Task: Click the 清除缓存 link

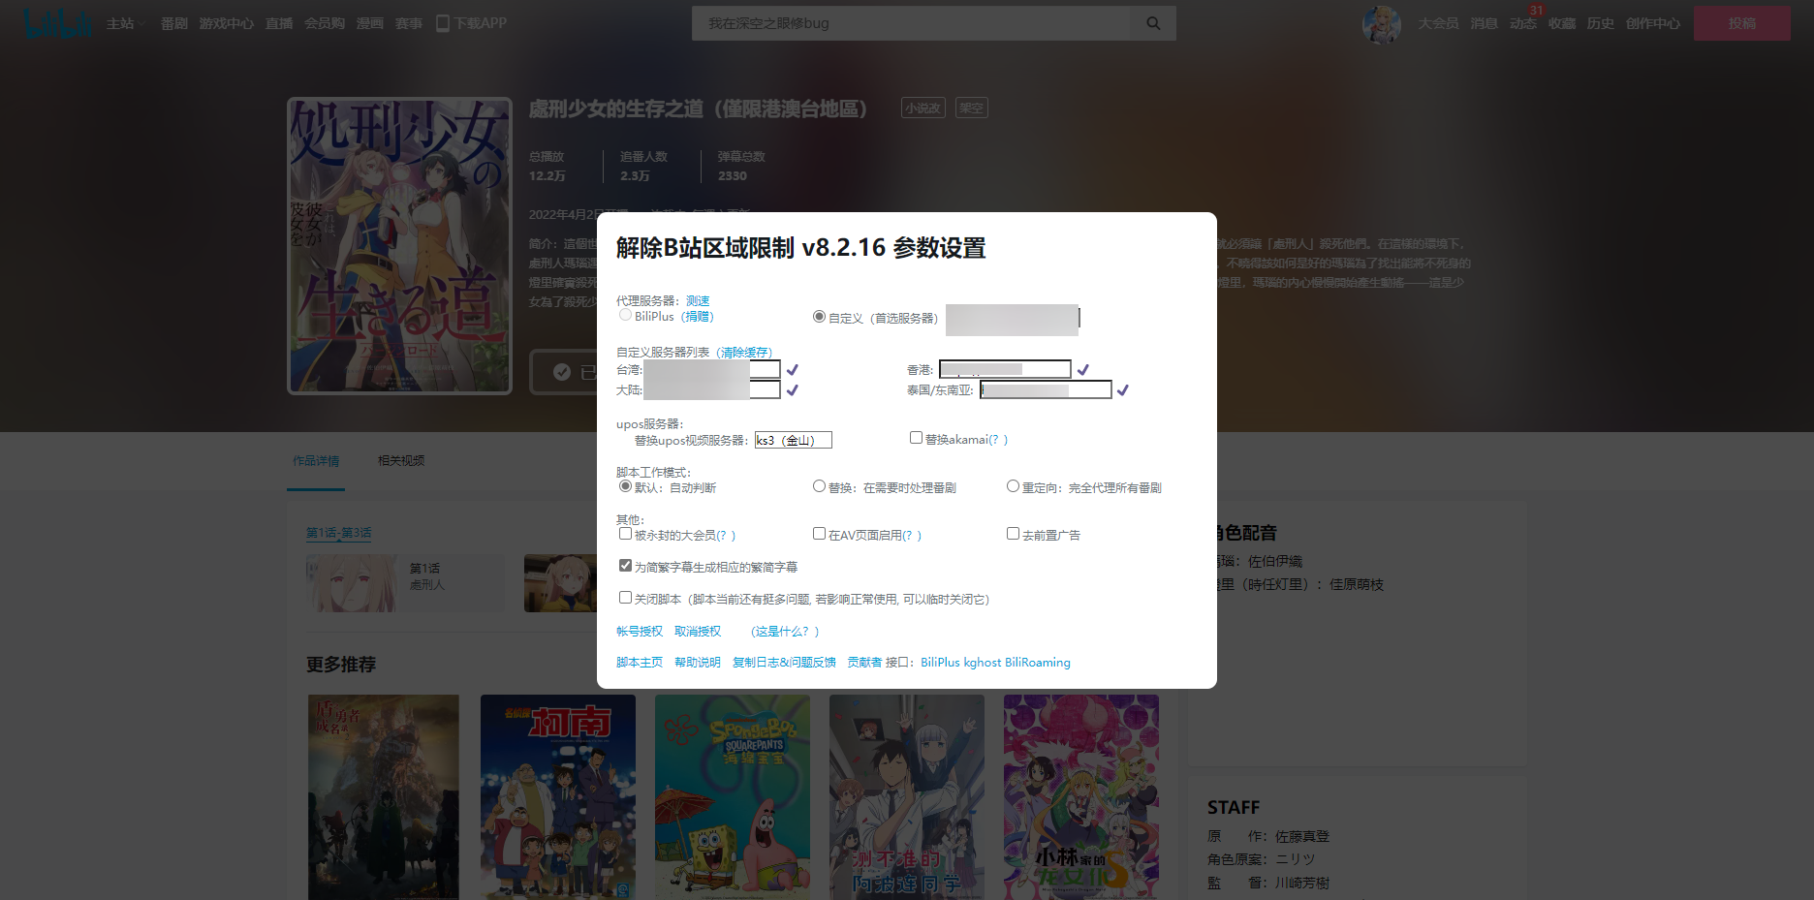Action: pos(744,353)
